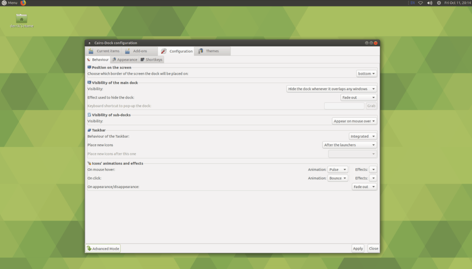The width and height of the screenshot is (472, 269).
Task: Click the Grab shortcut button
Action: tap(371, 105)
